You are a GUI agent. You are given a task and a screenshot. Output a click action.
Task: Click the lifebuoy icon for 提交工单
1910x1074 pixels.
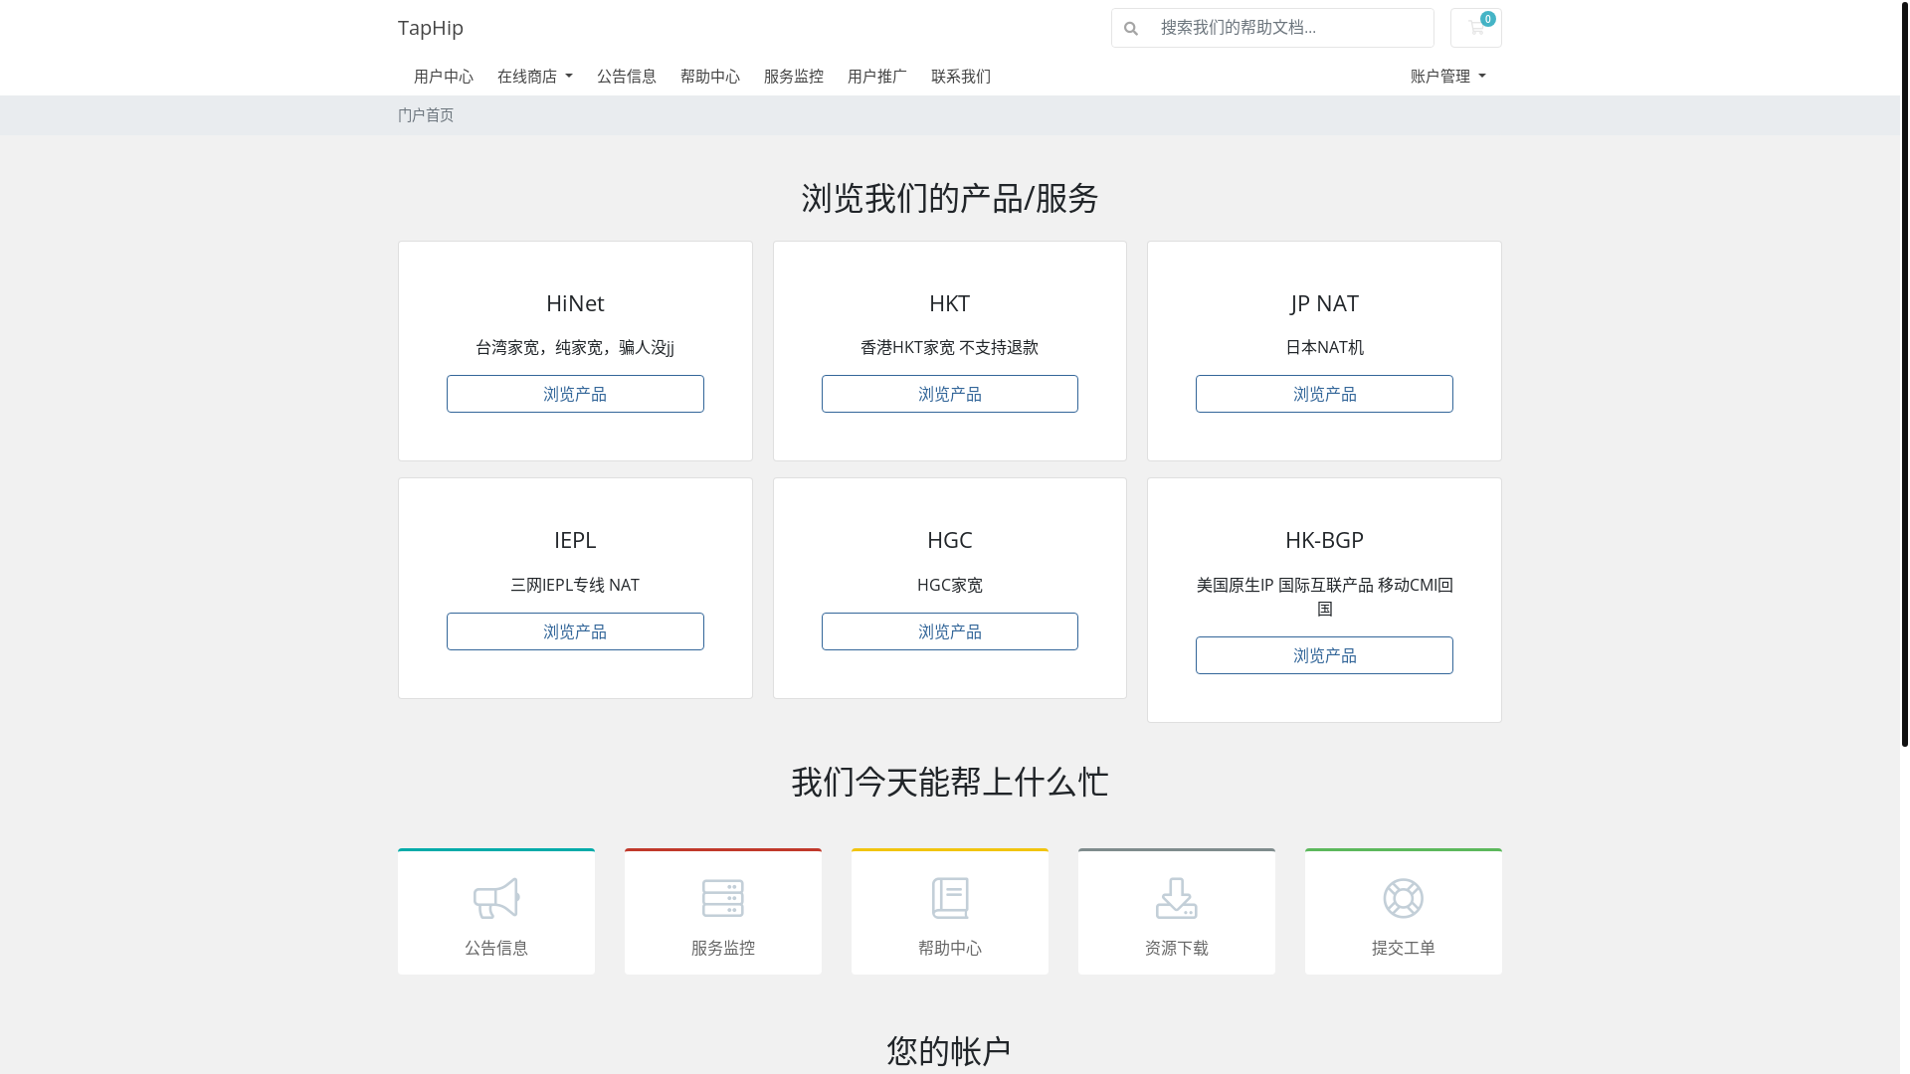(1404, 898)
